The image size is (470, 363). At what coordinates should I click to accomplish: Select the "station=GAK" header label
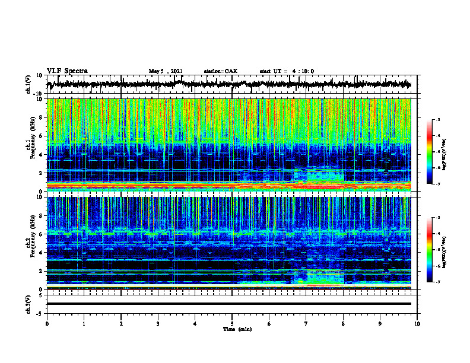click(221, 71)
